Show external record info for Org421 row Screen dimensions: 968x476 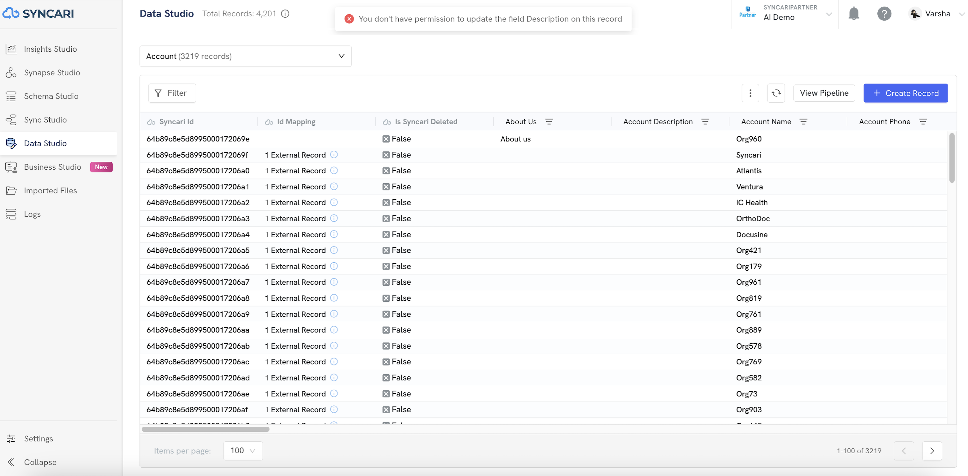[334, 250]
